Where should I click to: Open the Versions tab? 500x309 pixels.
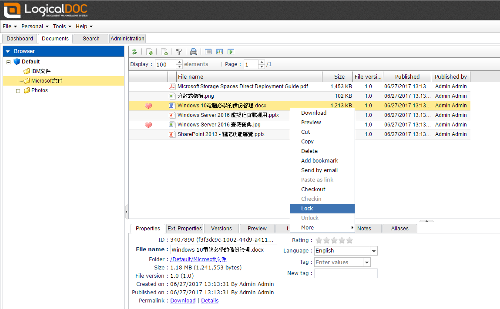click(x=221, y=229)
